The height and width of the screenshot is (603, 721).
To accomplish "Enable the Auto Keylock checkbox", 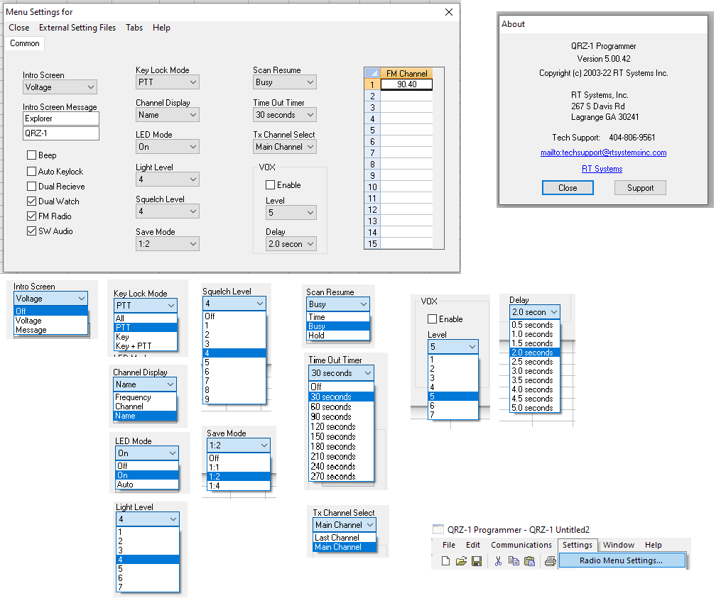I will pyautogui.click(x=32, y=171).
